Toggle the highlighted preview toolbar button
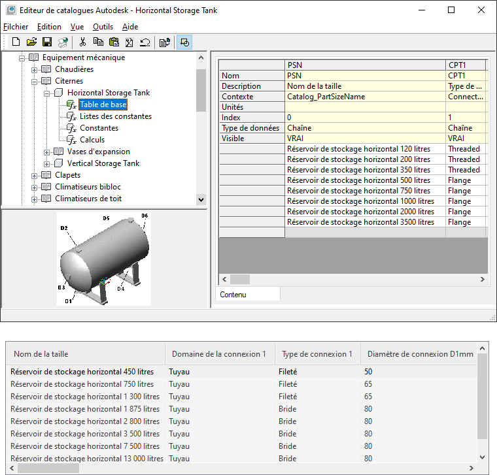This screenshot has width=497, height=475. (184, 42)
